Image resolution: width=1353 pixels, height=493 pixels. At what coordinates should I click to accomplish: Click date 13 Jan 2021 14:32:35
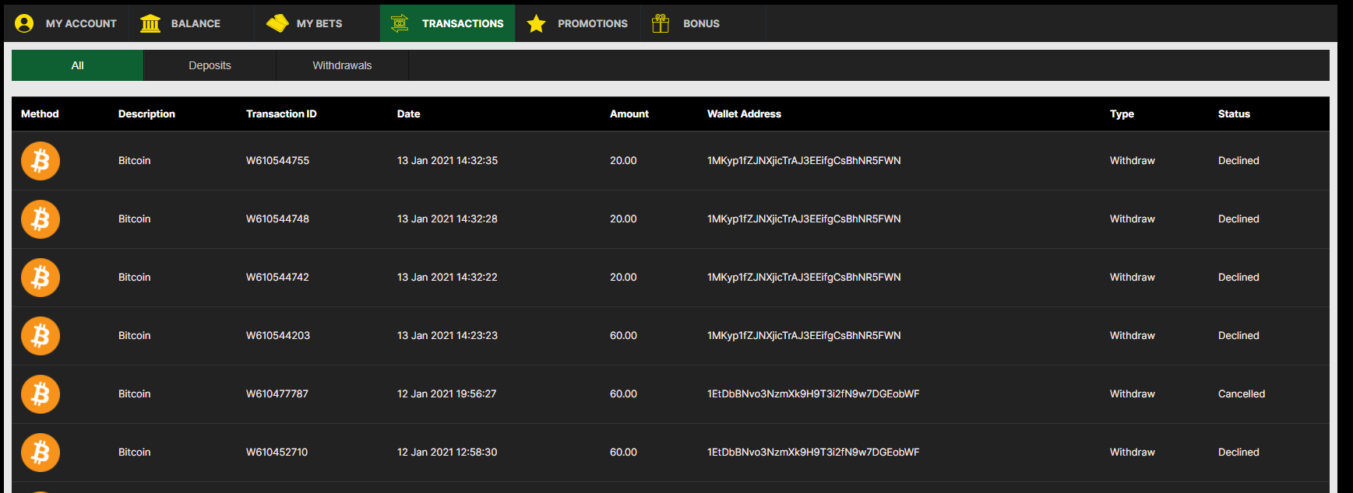[x=447, y=160]
